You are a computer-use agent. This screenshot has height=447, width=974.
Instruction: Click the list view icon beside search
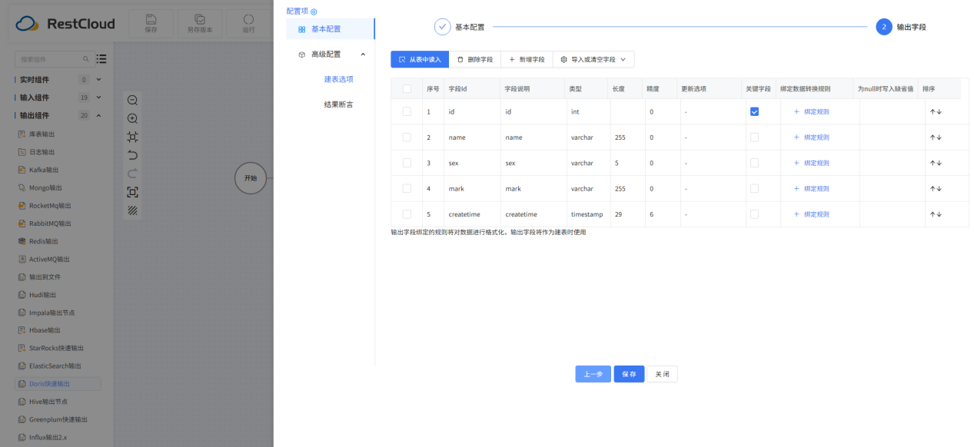[x=101, y=59]
